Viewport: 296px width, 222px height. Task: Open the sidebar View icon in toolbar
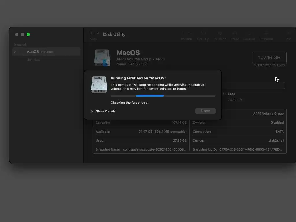(92, 33)
